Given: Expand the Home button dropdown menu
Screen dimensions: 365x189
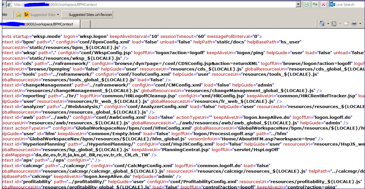Looking at the screenshot, I should point(328,24).
